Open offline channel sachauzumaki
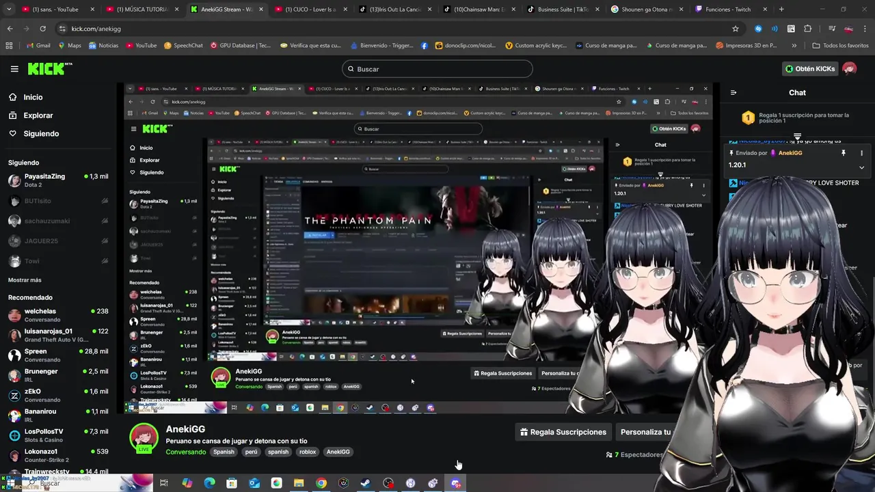Viewport: 875px width, 492px height. (58, 221)
